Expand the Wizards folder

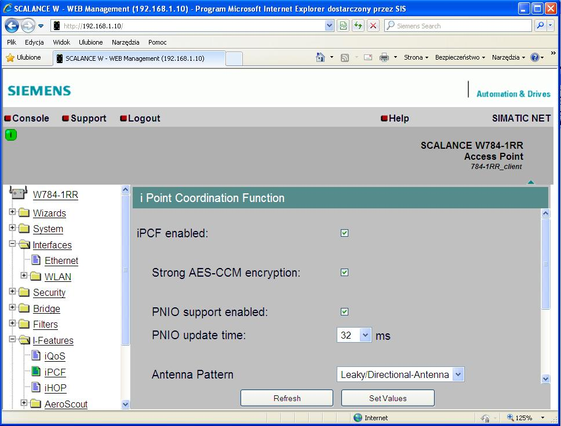pos(12,212)
